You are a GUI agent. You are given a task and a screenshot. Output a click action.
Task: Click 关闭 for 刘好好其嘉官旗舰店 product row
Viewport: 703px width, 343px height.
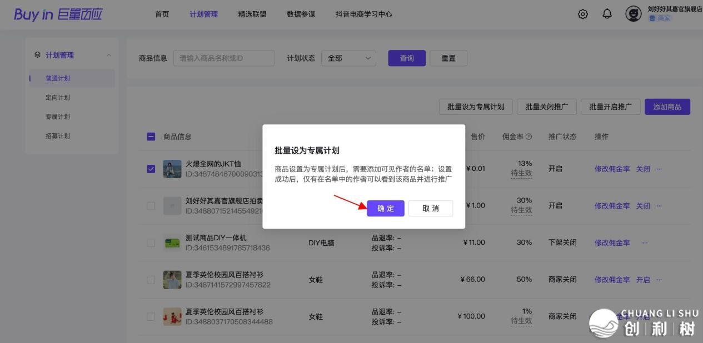643,206
